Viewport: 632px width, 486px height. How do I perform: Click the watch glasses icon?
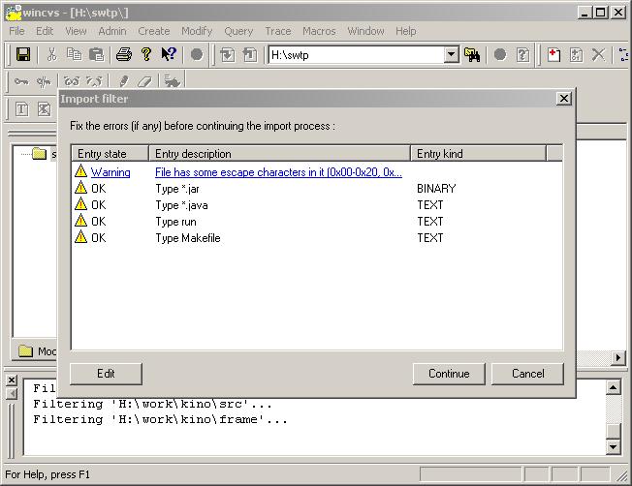[x=72, y=81]
